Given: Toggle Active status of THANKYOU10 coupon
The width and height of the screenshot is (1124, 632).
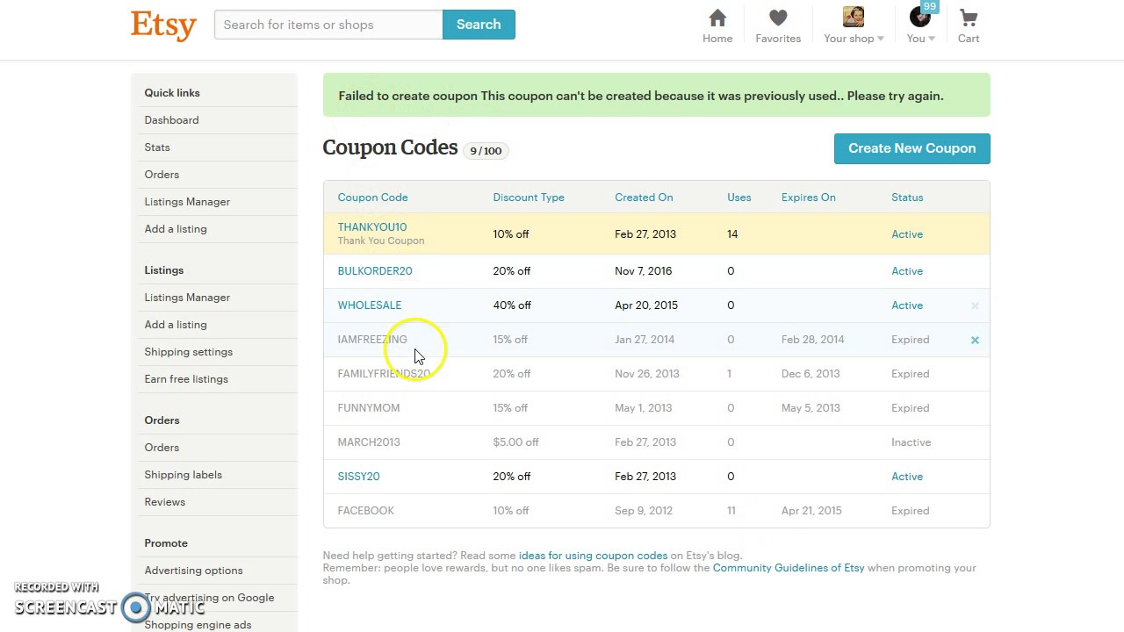Looking at the screenshot, I should 907,234.
